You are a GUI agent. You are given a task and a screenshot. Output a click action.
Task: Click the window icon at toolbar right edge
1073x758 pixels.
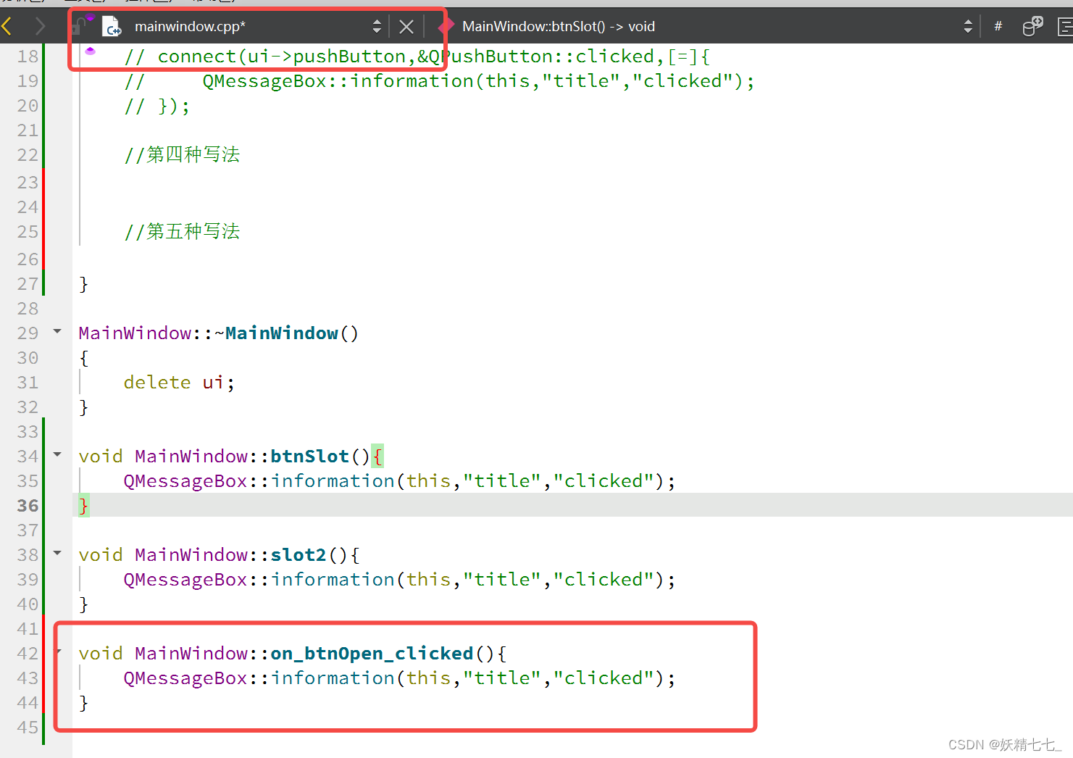(1065, 27)
